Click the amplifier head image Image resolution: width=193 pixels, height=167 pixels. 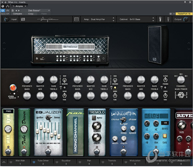pyautogui.click(x=70, y=49)
